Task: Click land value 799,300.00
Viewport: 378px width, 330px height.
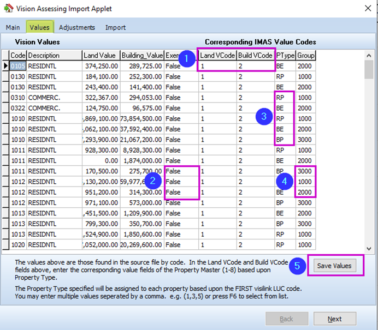Action: point(101,224)
